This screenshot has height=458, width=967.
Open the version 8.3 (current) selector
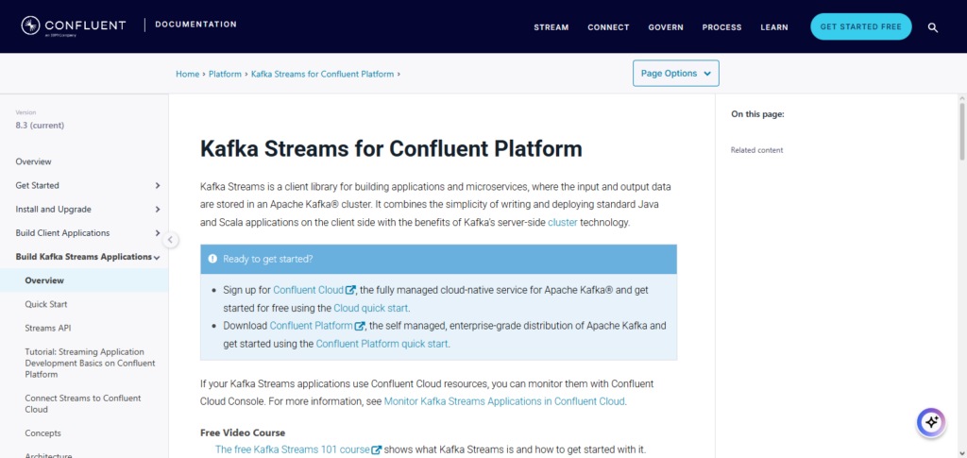tap(40, 126)
